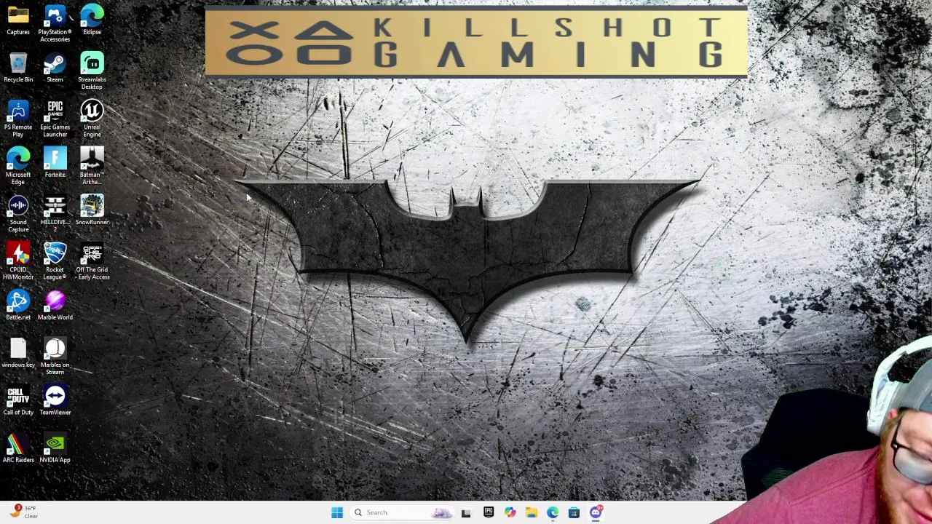The image size is (932, 524).
Task: Open the Captures folder icon
Action: click(18, 20)
